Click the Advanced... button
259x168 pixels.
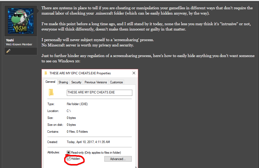click(118, 159)
